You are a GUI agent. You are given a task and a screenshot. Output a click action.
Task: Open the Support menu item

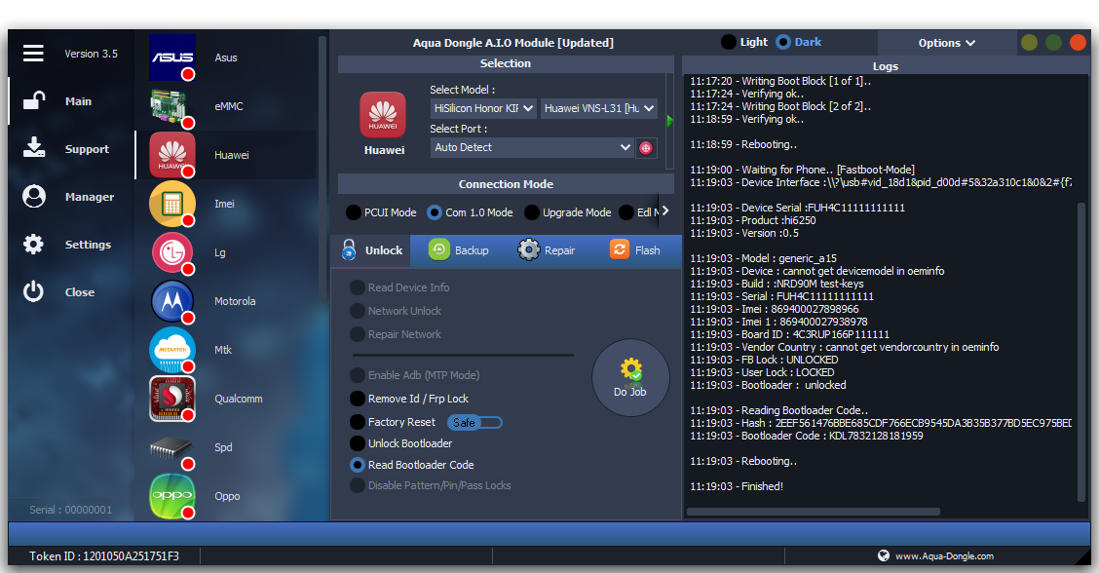[87, 149]
